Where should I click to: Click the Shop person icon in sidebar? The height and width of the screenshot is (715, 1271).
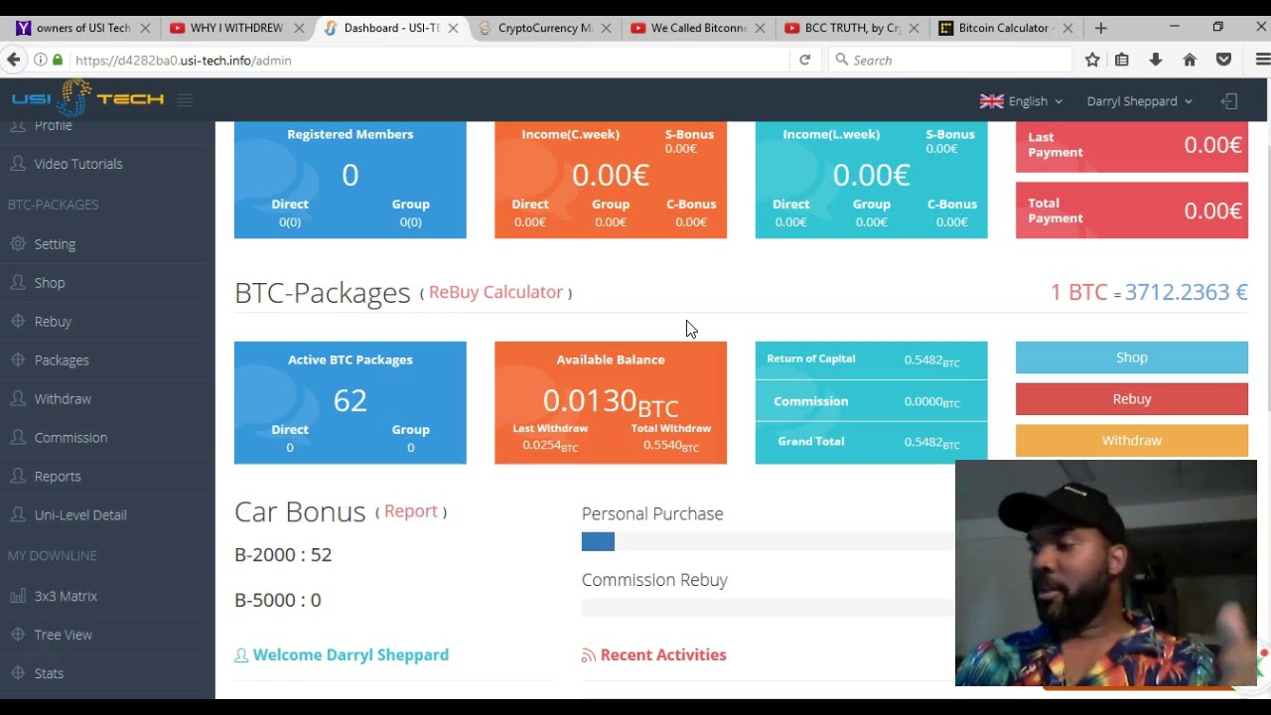18,283
